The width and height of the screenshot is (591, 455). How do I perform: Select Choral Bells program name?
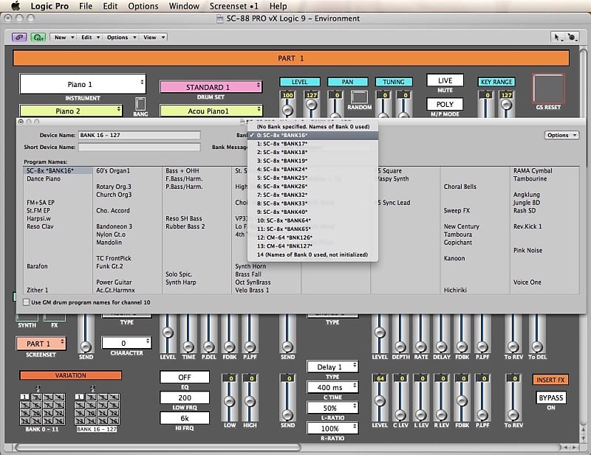[460, 187]
